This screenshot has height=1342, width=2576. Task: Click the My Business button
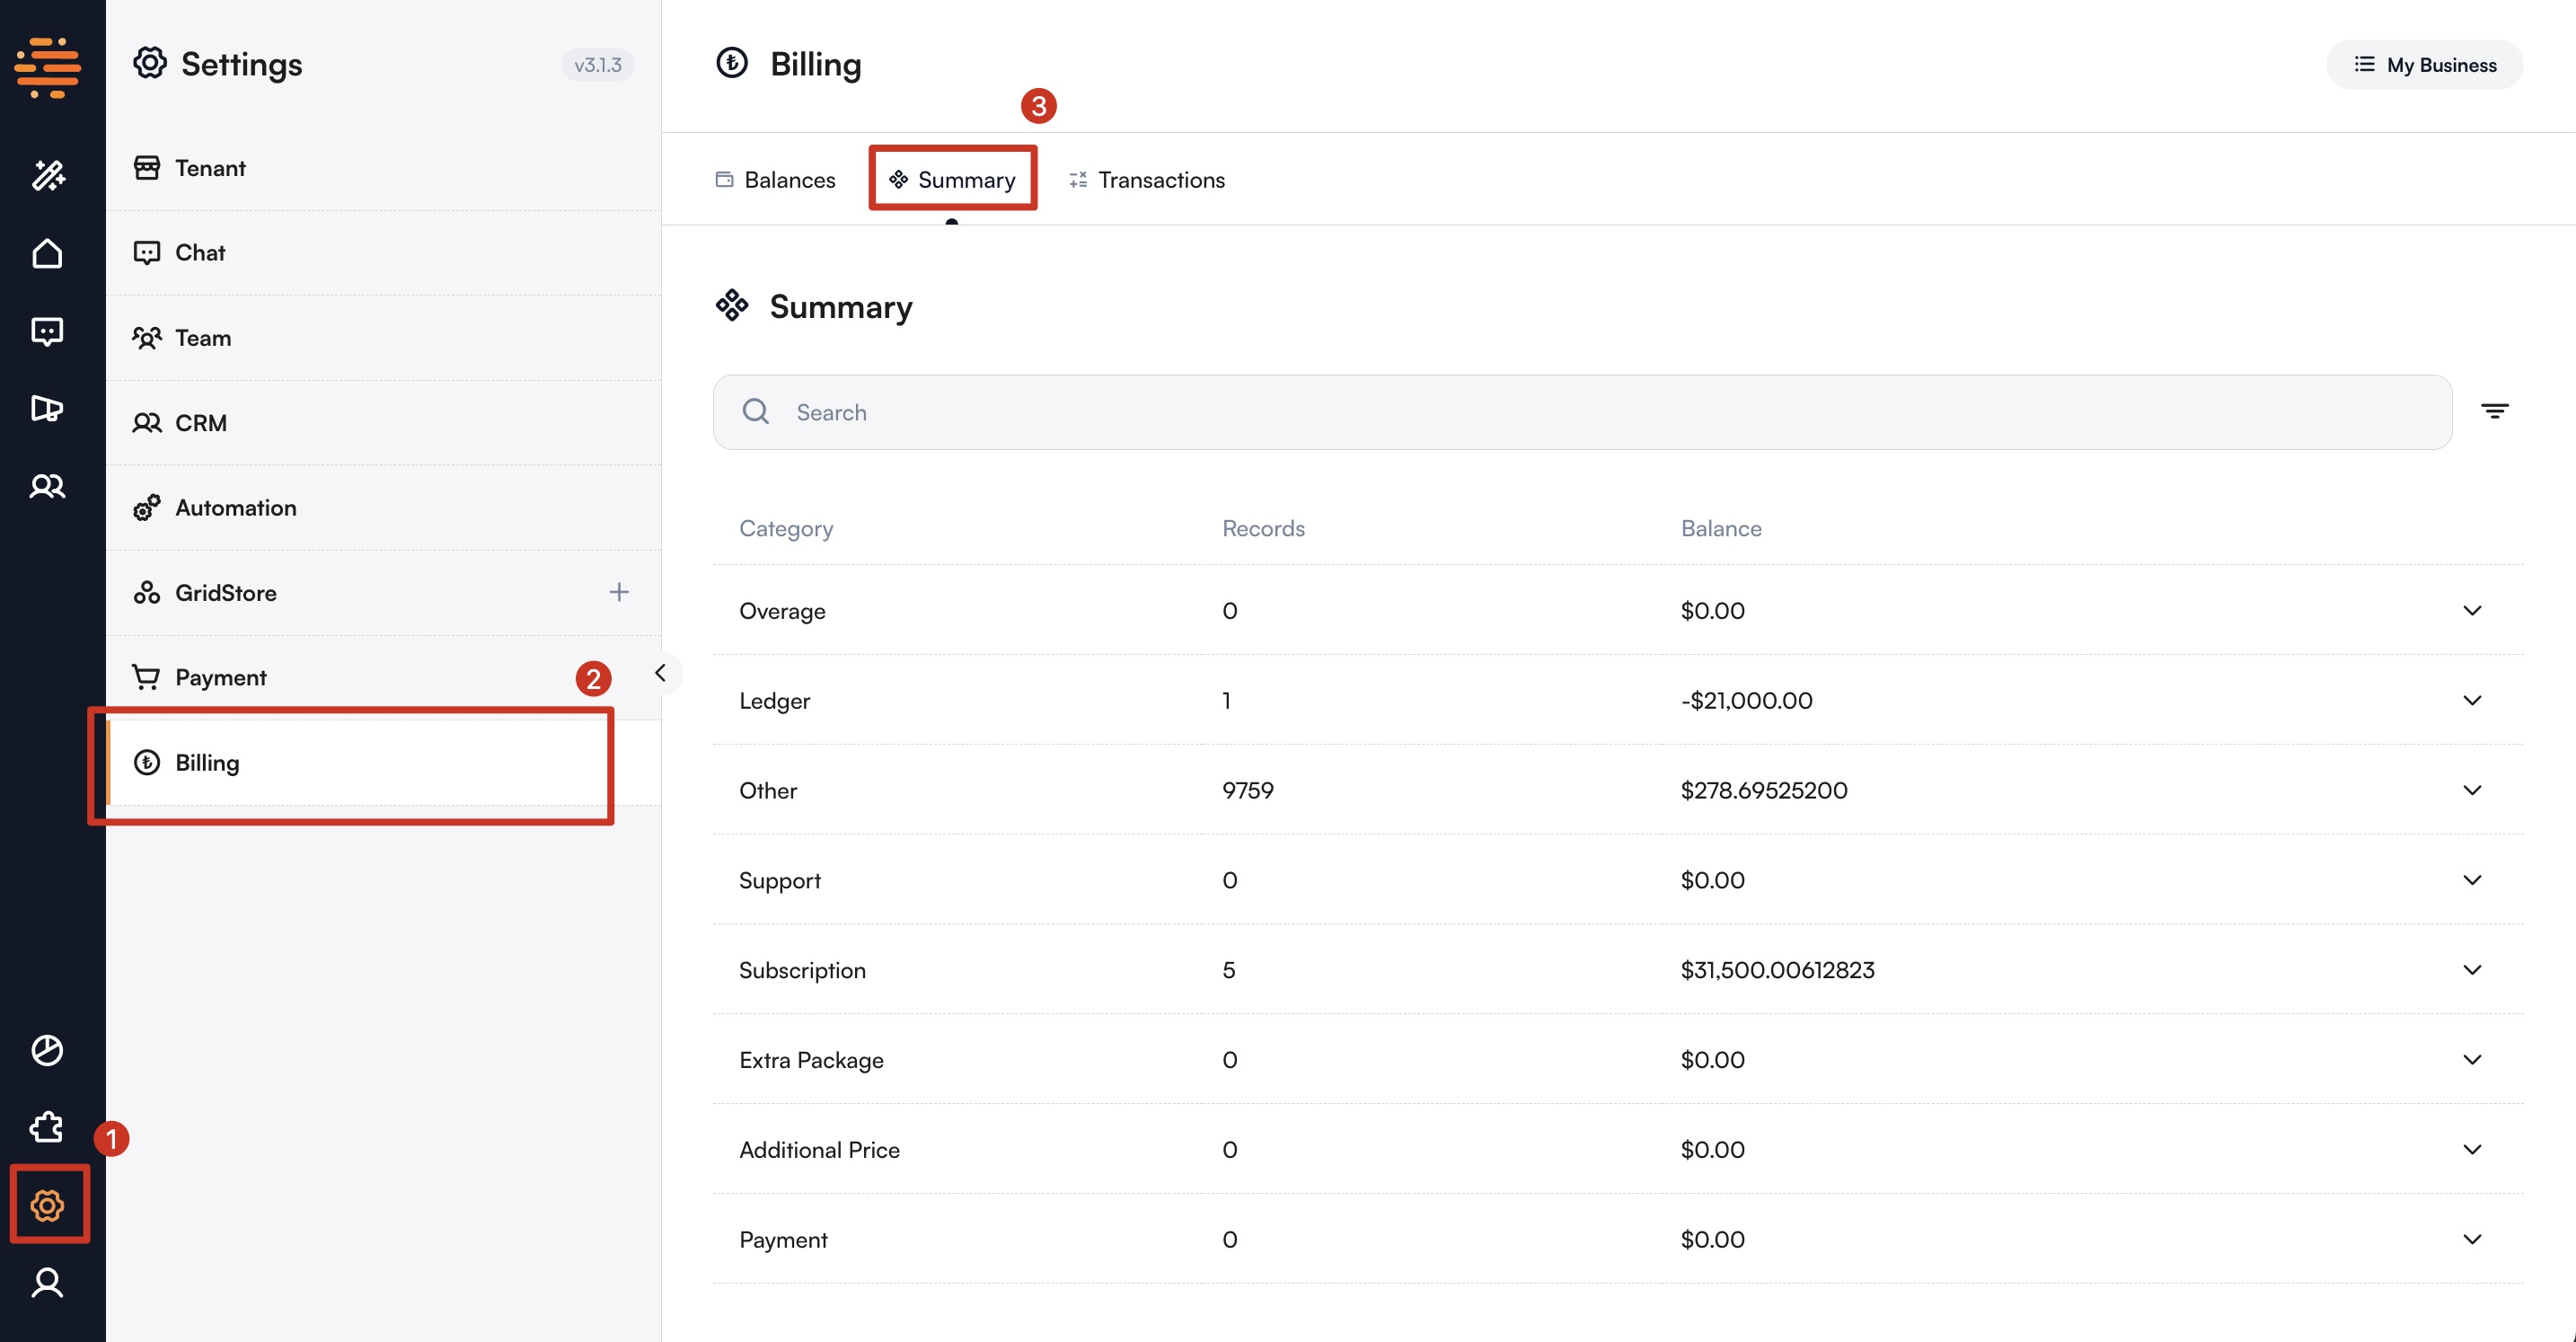tap(2424, 65)
